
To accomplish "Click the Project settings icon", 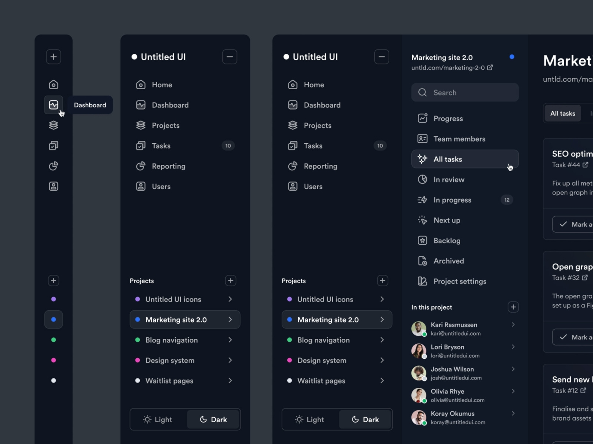I will point(422,281).
